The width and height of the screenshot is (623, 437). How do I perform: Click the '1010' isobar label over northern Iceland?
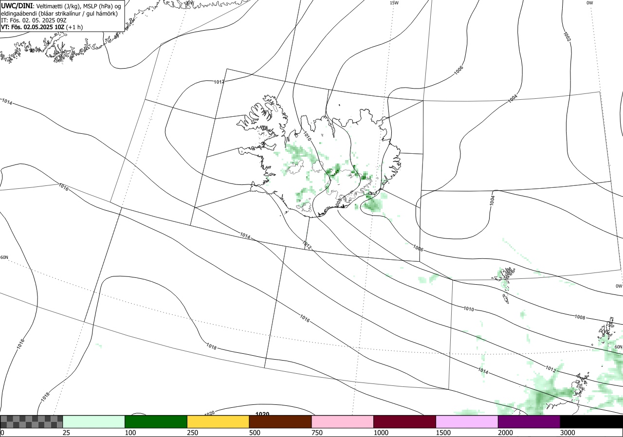[307, 137]
